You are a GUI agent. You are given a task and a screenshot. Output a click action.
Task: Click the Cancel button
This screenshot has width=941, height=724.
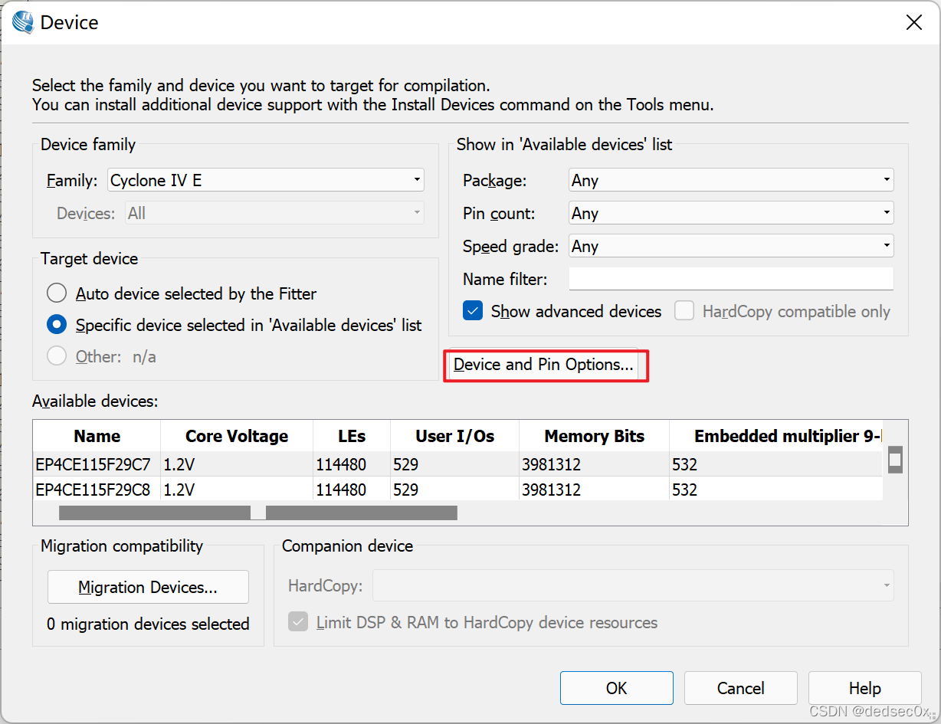[x=741, y=688]
